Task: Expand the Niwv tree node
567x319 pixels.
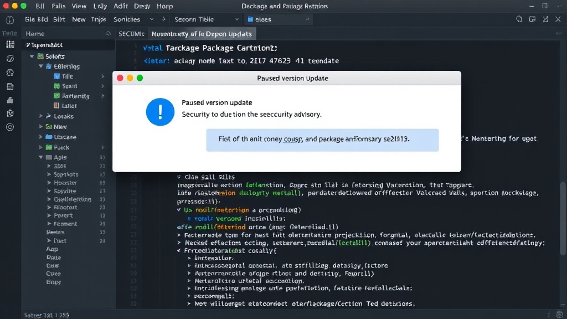Action: pos(41,127)
